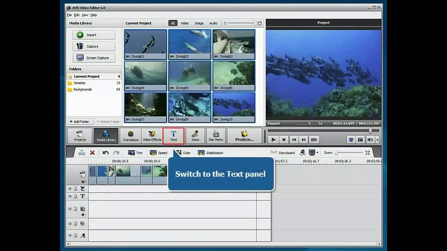Click the timeline horizontal scrollbar
Screen dimensions: 447x251
tap(223, 244)
